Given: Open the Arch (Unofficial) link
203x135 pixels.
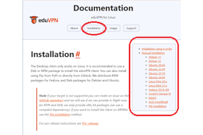Looking at the screenshot, I should coord(156,102).
